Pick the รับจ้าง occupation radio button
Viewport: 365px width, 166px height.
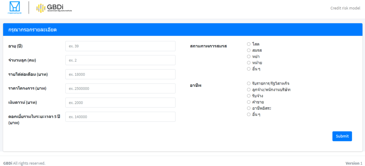tap(249, 96)
